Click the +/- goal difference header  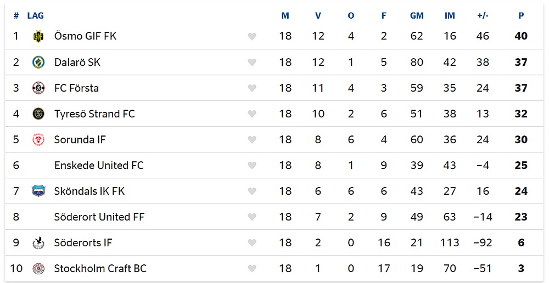(483, 16)
